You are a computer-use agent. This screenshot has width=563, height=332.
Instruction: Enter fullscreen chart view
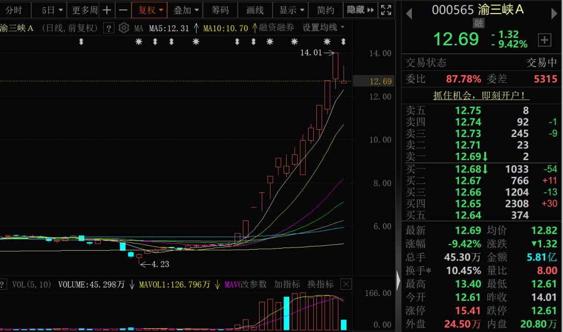386,10
